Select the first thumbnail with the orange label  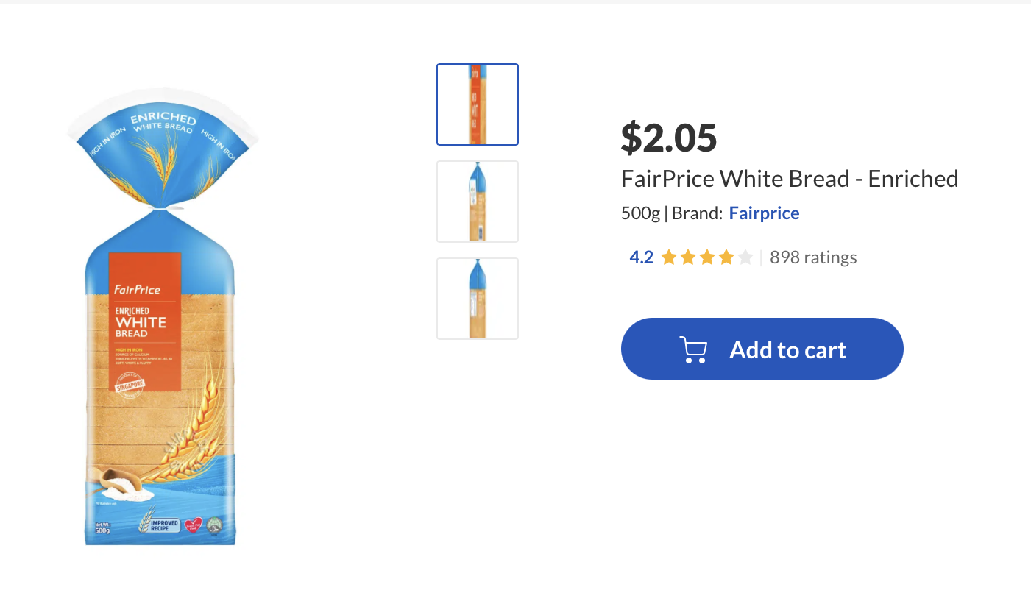tap(478, 104)
